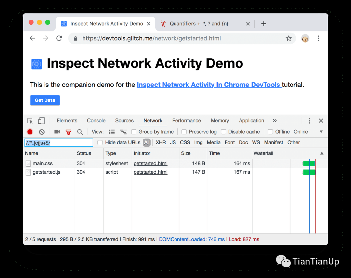Switch to large request rows view icon
Screen dimensions: 351x278
tap(112, 132)
